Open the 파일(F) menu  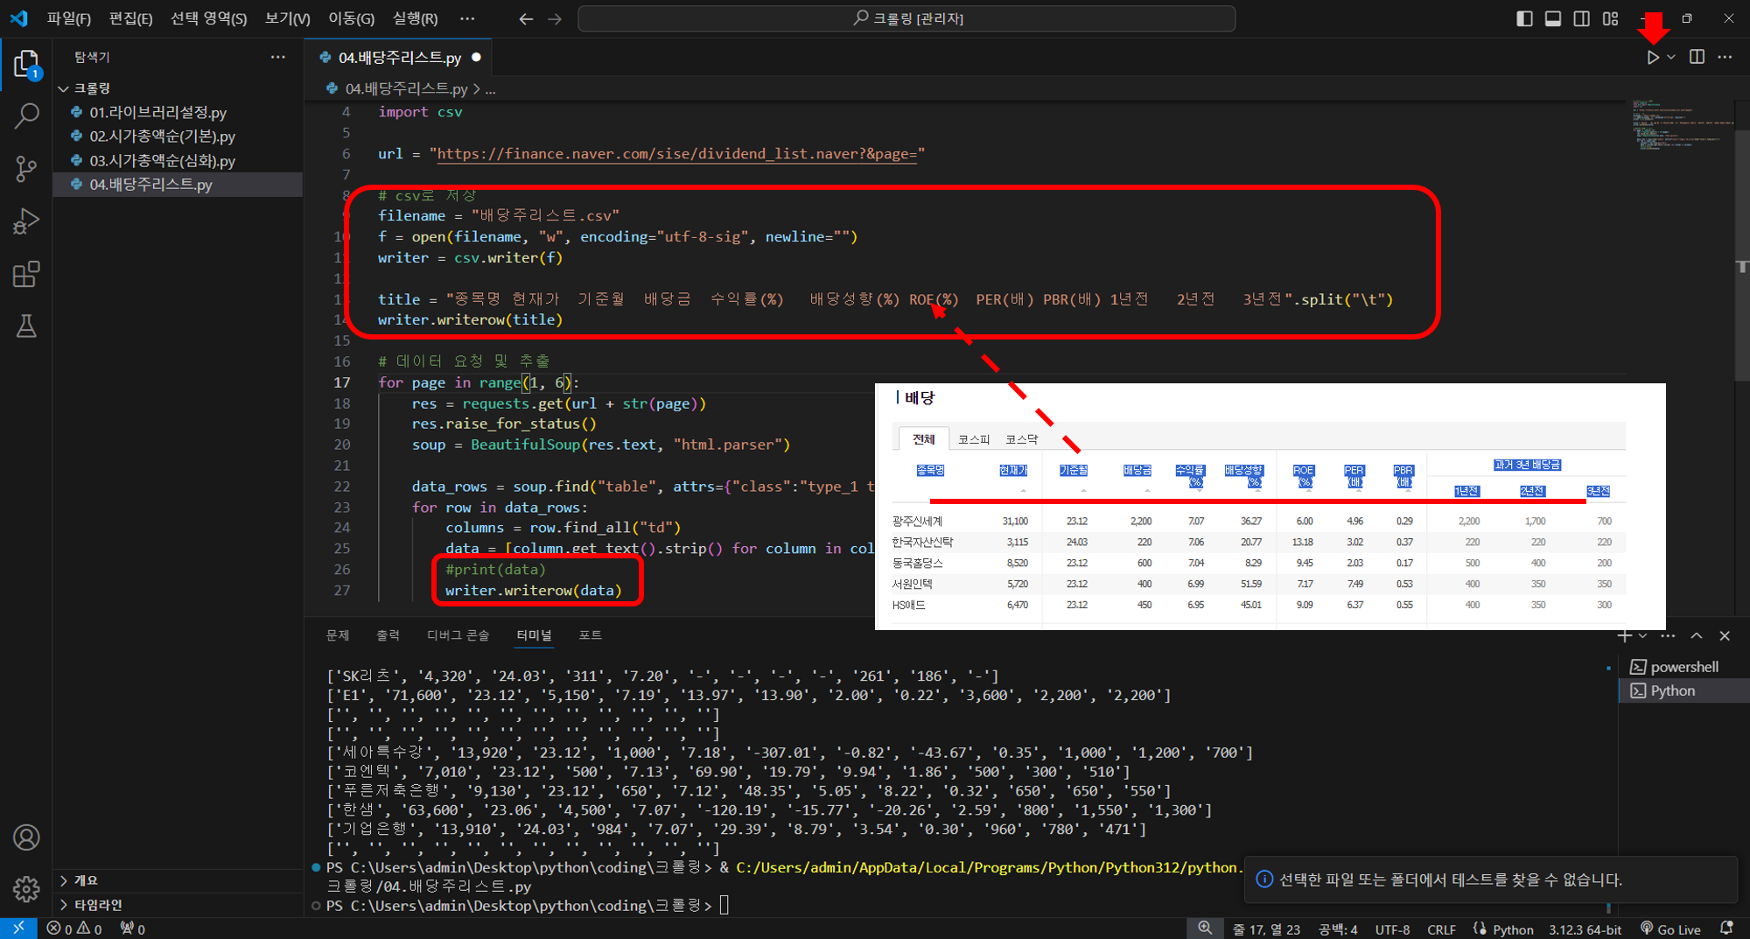coord(69,18)
